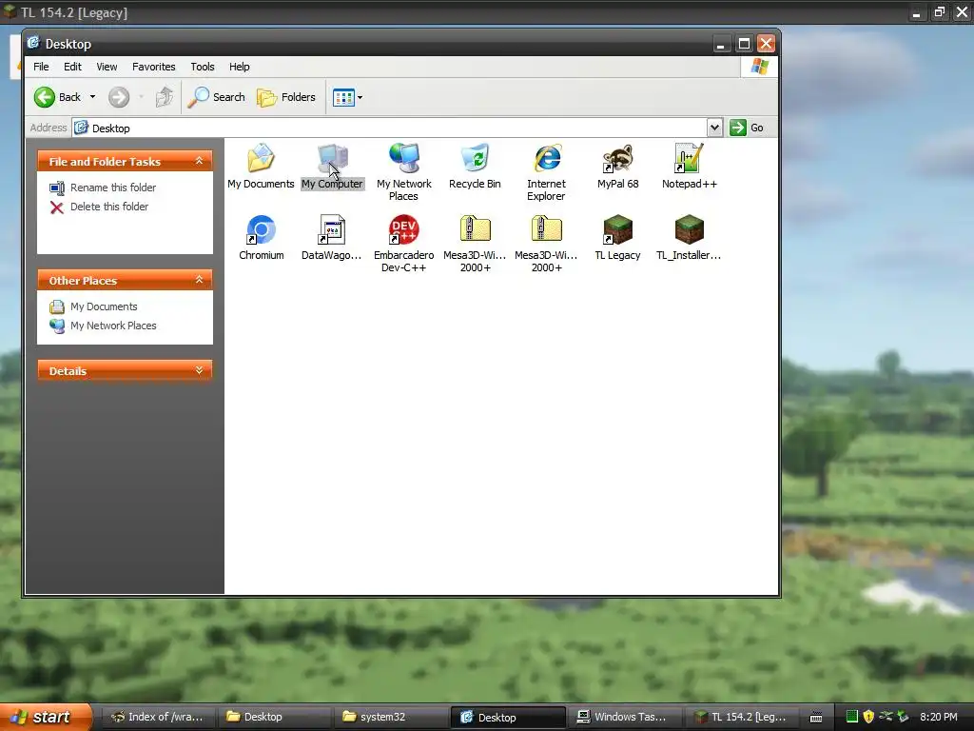The image size is (974, 731).
Task: Select the DataWago... shortcut icon
Action: (332, 237)
